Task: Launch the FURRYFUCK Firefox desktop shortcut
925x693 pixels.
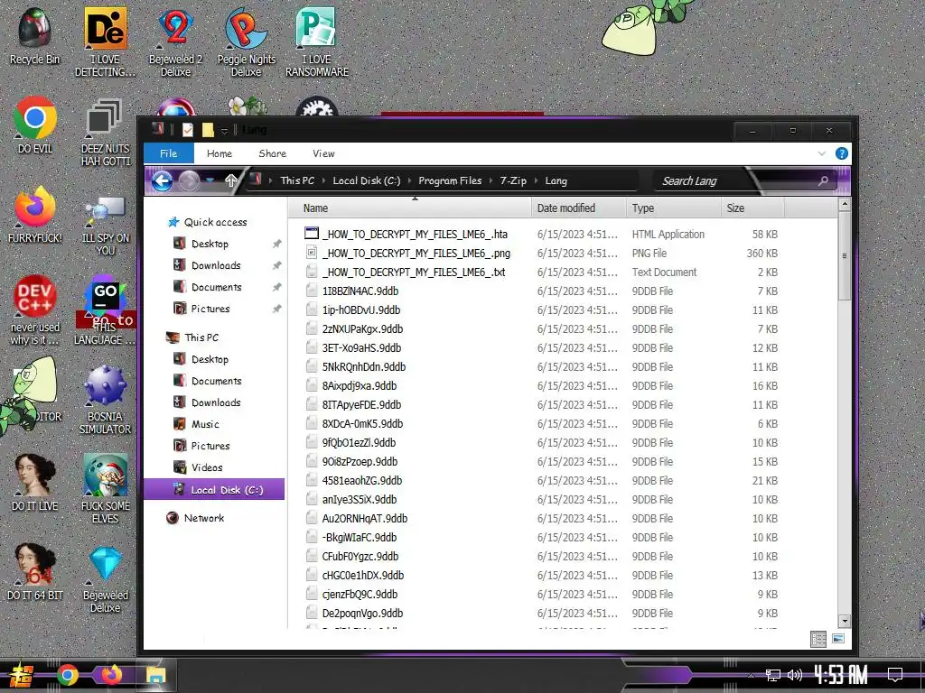Action: click(x=35, y=215)
